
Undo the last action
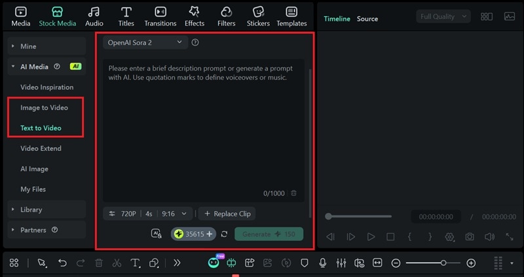62,263
